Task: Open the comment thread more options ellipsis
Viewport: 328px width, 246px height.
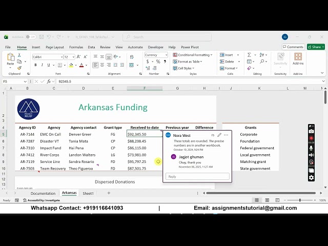Action: [x=226, y=135]
